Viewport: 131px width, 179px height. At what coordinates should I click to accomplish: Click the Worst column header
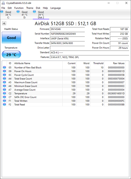(x=84, y=63)
